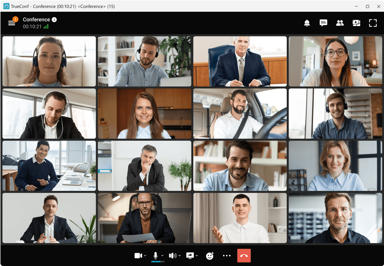
Task: Open the Conference info popup
Action: click(54, 19)
